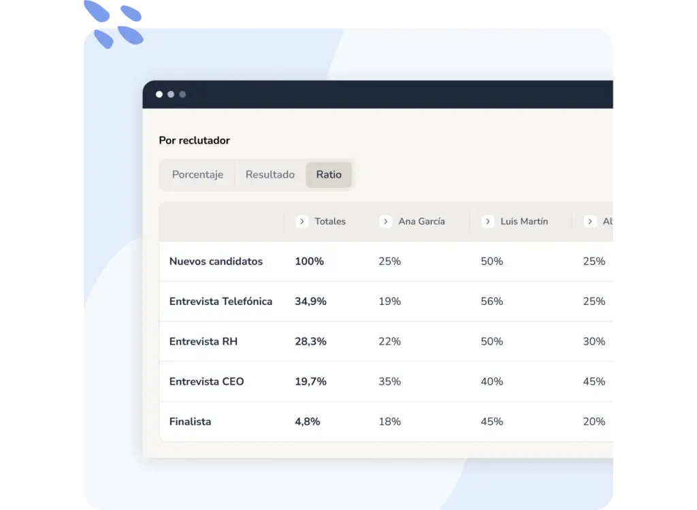Click the Luis Martín column header label
Viewport: 697px width, 510px height.
pyautogui.click(x=524, y=221)
